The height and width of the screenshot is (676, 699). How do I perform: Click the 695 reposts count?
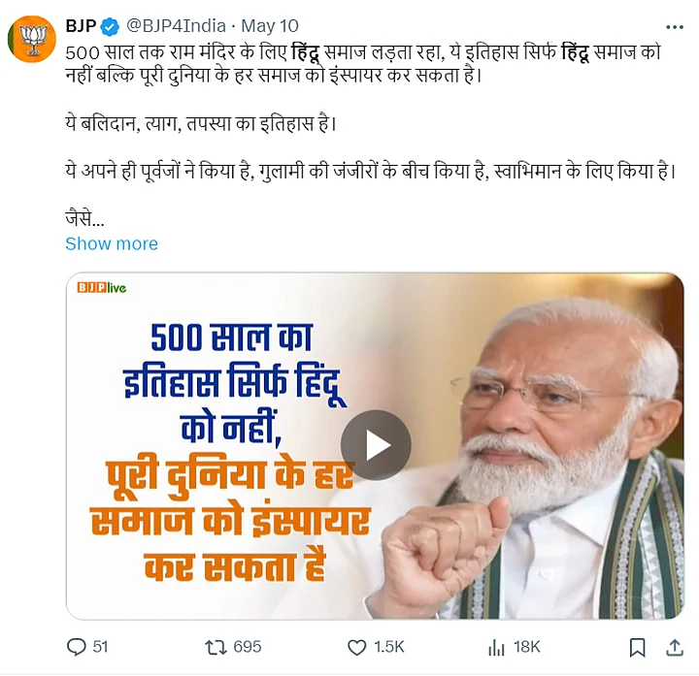pyautogui.click(x=248, y=647)
